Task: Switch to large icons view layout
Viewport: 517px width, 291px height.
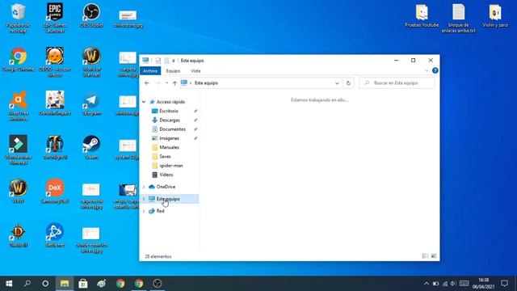Action: pyautogui.click(x=434, y=256)
